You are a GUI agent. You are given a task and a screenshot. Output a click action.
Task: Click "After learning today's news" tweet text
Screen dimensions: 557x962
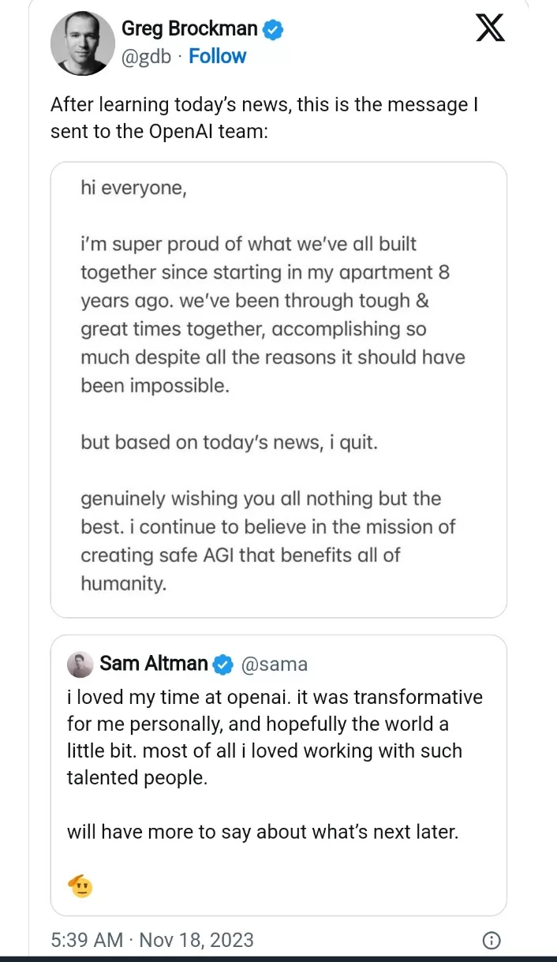(x=264, y=118)
